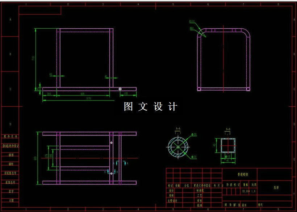Click the 710 vertical dimension text
297x212 pixels.
point(33,58)
